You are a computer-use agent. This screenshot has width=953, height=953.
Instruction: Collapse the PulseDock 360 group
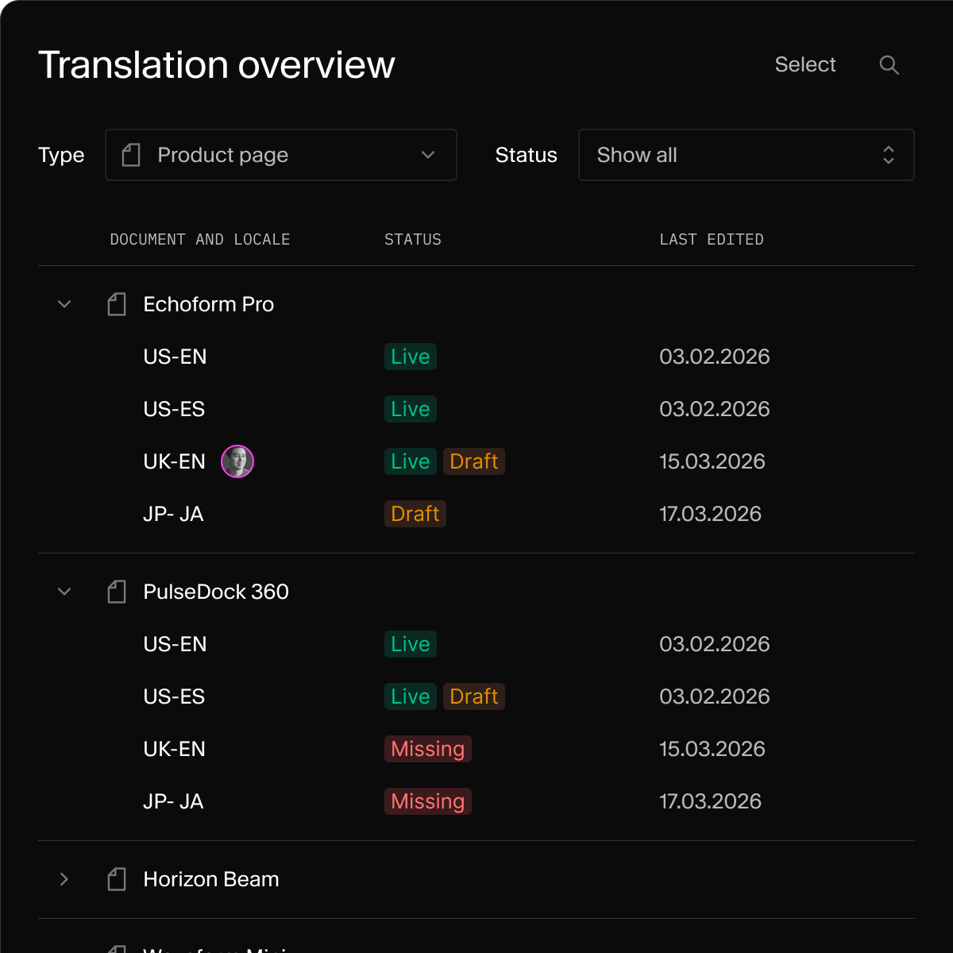click(x=64, y=592)
